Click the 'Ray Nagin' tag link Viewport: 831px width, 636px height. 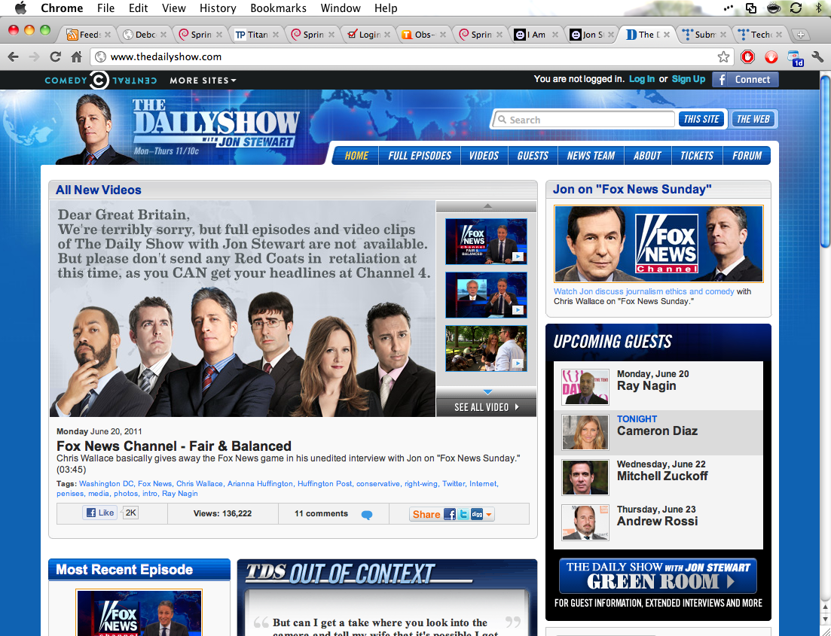[x=179, y=493]
